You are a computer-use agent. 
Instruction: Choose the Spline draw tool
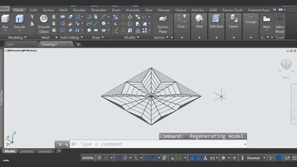pos(89,24)
